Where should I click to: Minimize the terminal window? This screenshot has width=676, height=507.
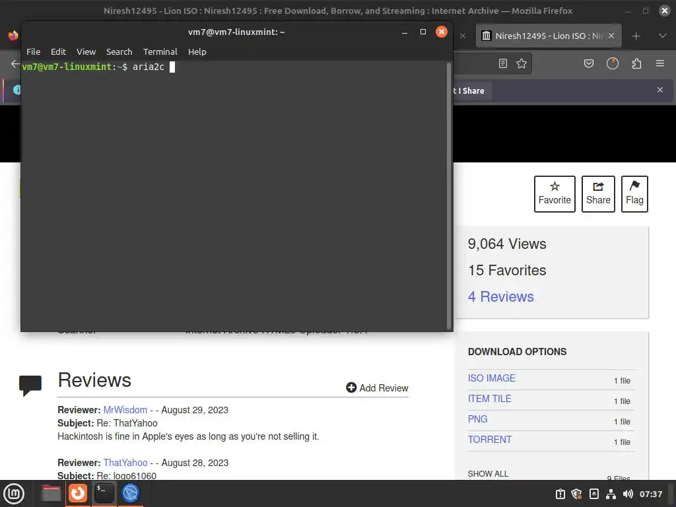click(x=405, y=32)
